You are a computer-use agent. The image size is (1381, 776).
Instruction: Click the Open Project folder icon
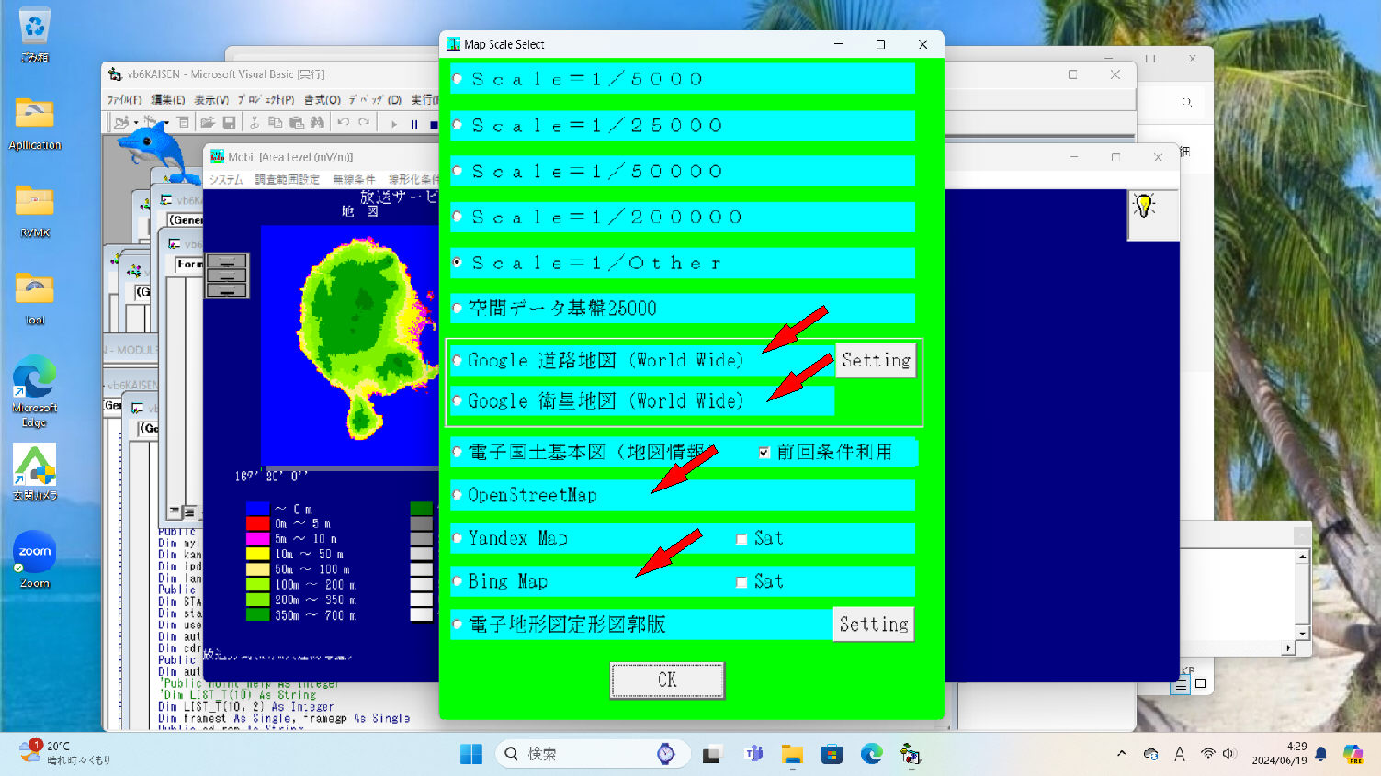208,122
